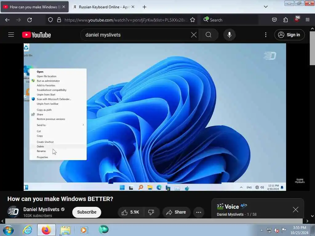This screenshot has width=315, height=236.
Task: Focus the Firefox Search box
Action: point(229,20)
